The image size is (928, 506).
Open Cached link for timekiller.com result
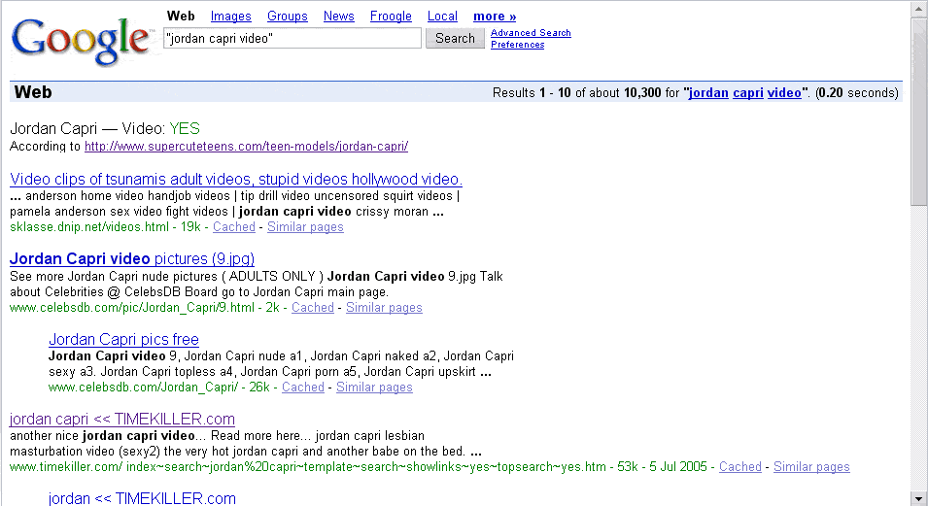point(739,467)
